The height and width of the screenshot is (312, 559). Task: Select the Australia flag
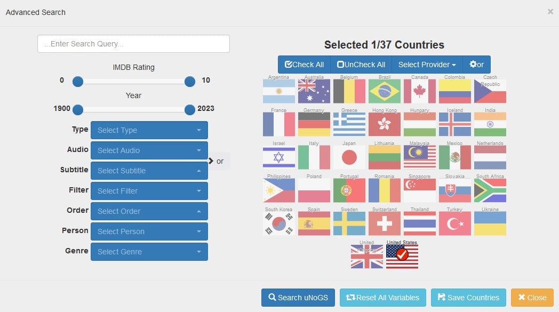click(314, 91)
